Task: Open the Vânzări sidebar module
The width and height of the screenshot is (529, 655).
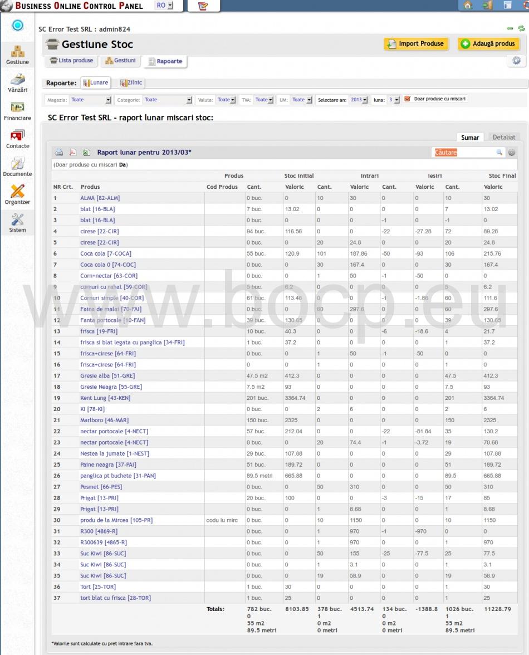Action: tap(17, 82)
